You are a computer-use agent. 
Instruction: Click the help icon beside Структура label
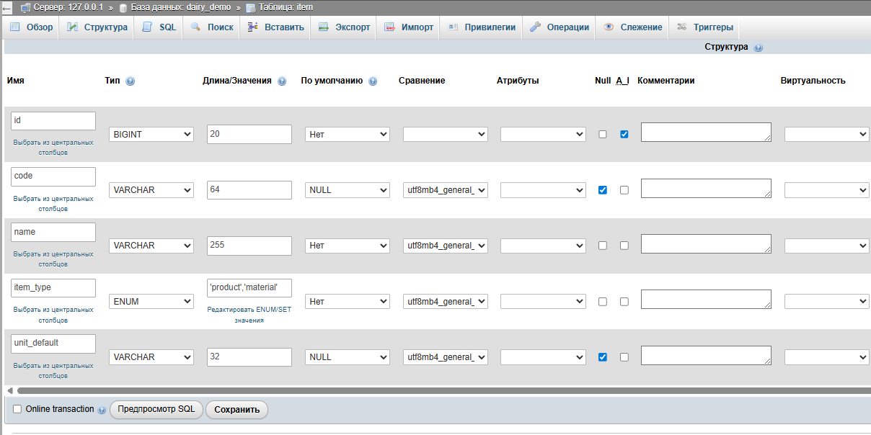tap(758, 48)
